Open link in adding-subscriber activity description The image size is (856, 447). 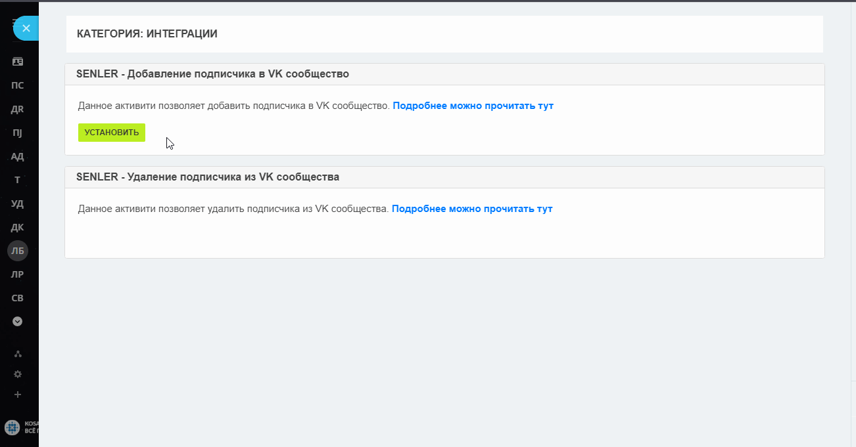pos(473,106)
